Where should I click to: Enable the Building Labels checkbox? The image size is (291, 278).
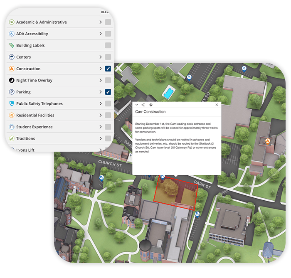[x=108, y=45]
